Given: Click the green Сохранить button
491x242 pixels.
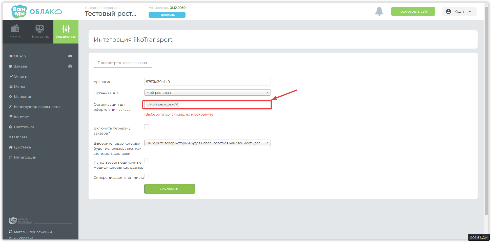Looking at the screenshot, I should tap(170, 189).
